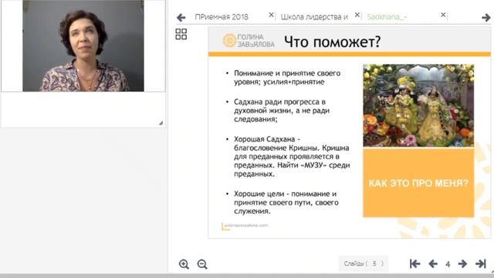Image resolution: width=494 pixels, height=278 pixels.
Task: Close the Школа лидерства tab
Action: coord(357,15)
